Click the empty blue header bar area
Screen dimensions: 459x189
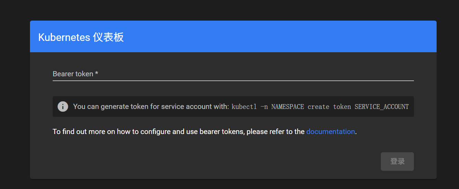pos(275,36)
